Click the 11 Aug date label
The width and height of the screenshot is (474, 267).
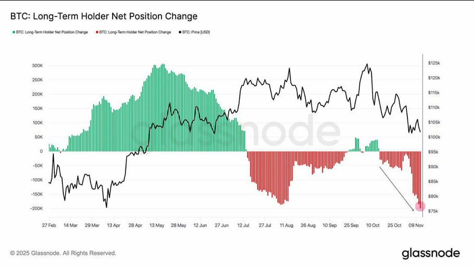tap(287, 225)
